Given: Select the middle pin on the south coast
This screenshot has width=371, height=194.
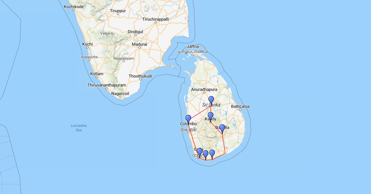Looking at the screenshot, I should (x=206, y=154).
